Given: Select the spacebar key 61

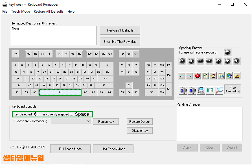Looking at the screenshot, I should [x=60, y=92].
